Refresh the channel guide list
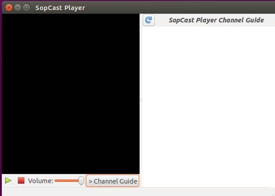275x196 pixels. (149, 20)
